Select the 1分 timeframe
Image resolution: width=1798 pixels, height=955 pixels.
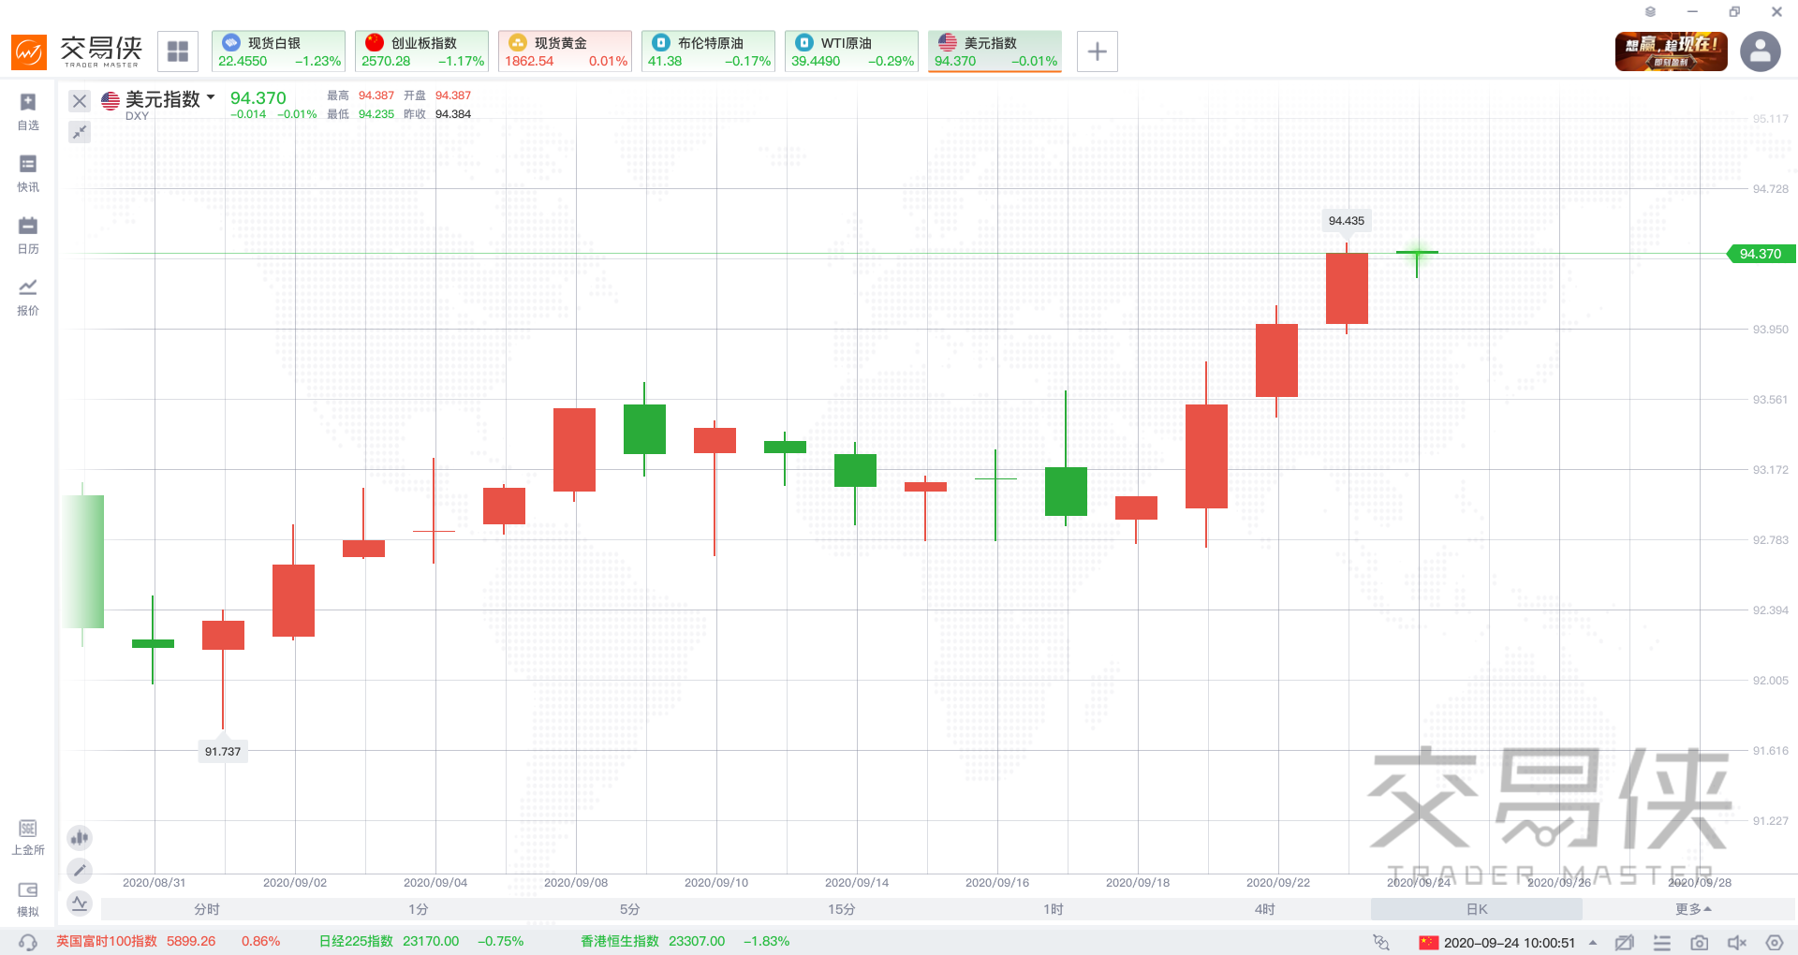click(x=419, y=909)
